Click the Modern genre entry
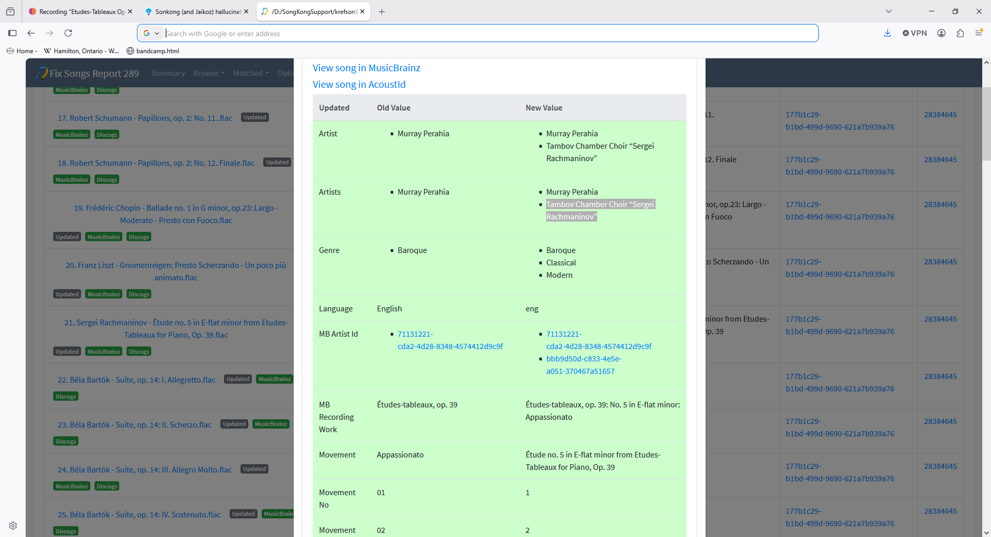Viewport: 991px width, 537px height. (560, 275)
